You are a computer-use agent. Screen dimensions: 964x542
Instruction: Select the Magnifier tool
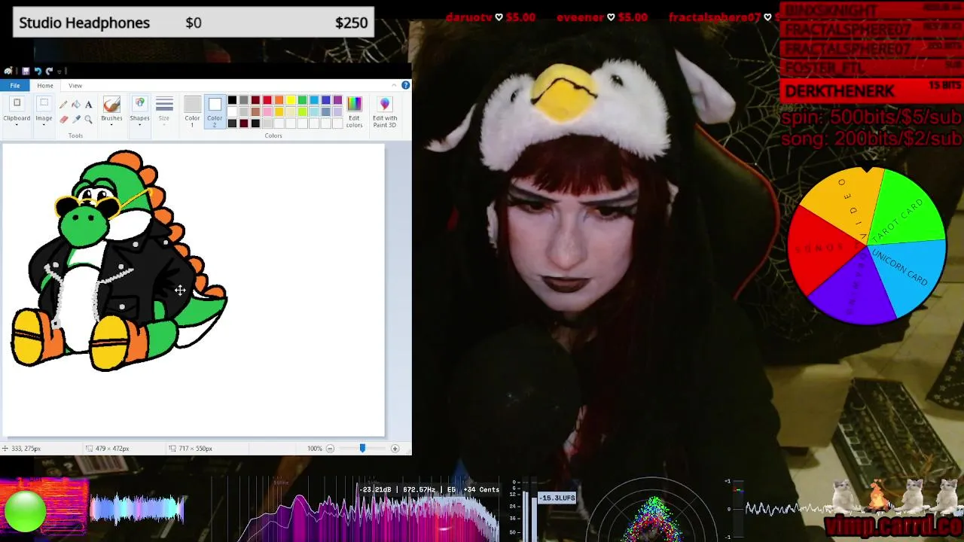(89, 119)
